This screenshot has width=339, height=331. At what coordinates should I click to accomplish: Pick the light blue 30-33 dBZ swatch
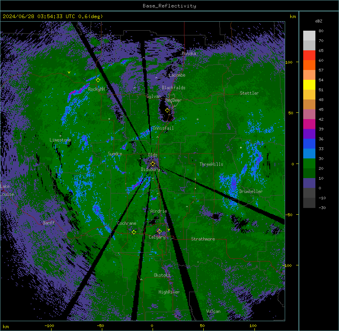tap(309, 153)
